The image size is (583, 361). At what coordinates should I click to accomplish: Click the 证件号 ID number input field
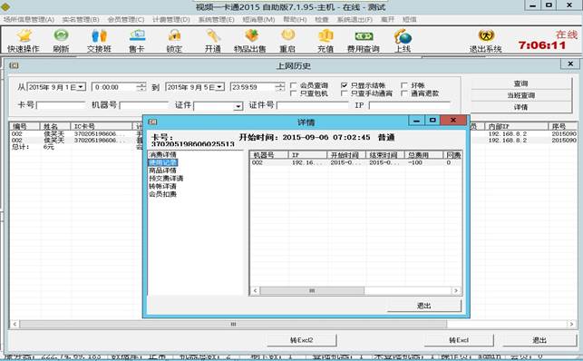click(x=312, y=105)
